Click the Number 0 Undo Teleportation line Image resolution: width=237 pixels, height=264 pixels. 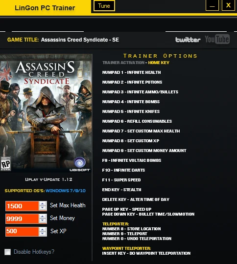137,239
